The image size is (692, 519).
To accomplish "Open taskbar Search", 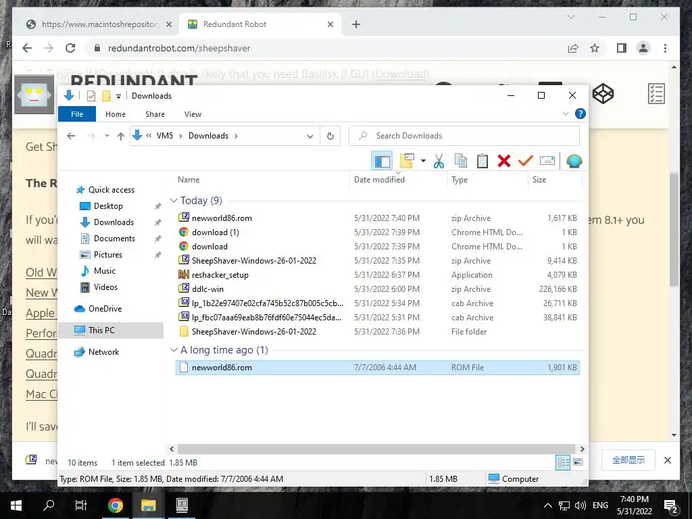I will point(49,505).
